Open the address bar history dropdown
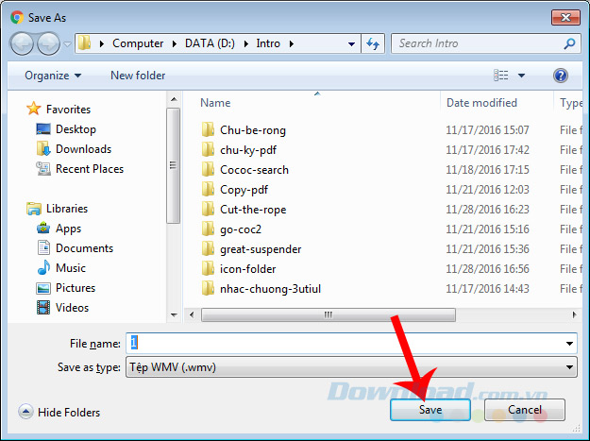Image resolution: width=590 pixels, height=441 pixels. [x=351, y=44]
